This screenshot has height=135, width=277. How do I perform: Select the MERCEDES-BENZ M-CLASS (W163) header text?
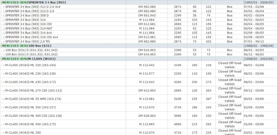pyautogui.click(x=29, y=59)
